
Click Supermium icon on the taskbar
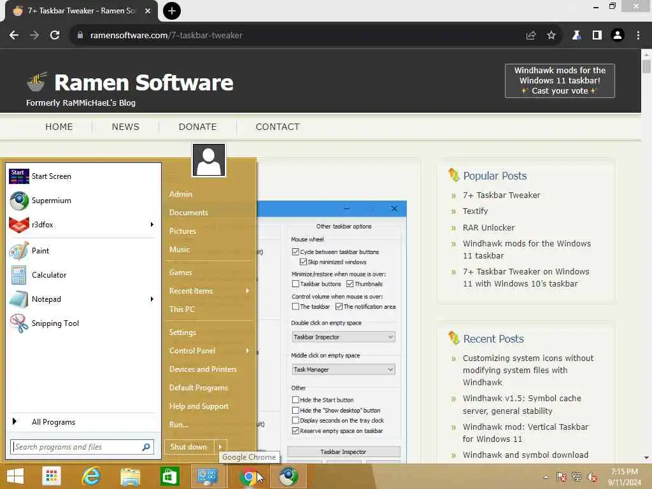coord(288,476)
